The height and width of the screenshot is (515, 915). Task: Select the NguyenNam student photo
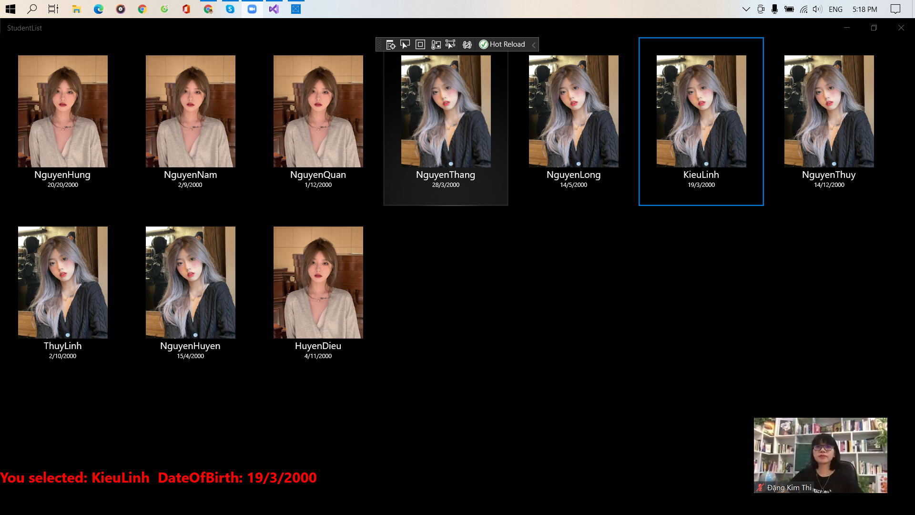point(191,111)
